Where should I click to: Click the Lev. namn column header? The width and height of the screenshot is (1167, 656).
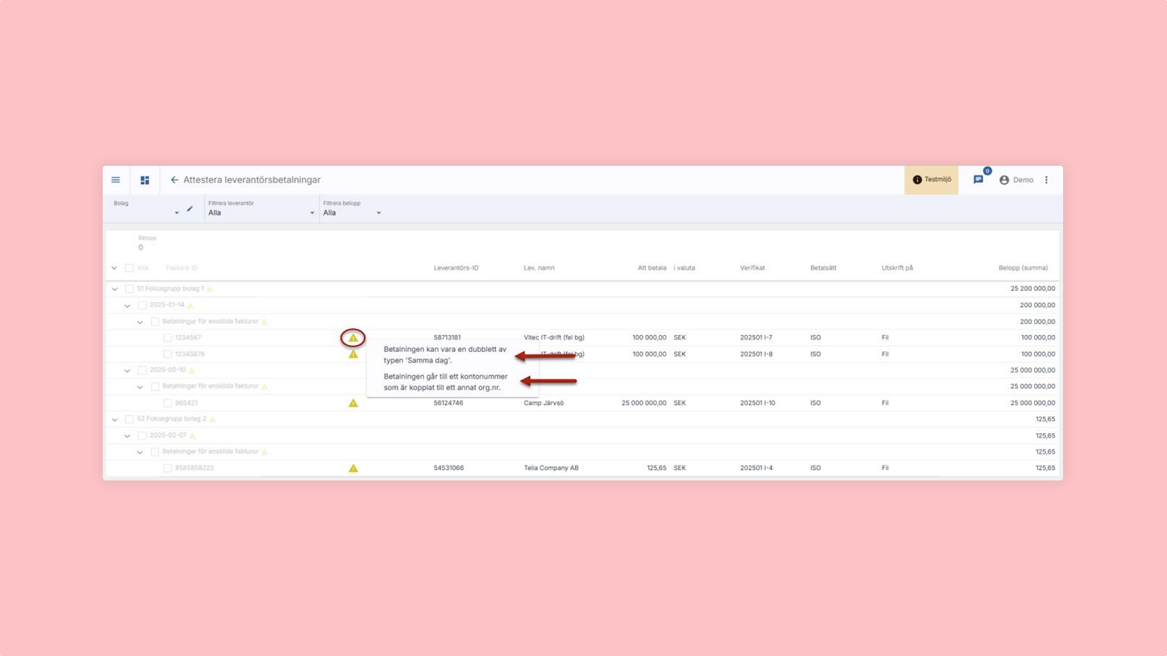coord(539,268)
